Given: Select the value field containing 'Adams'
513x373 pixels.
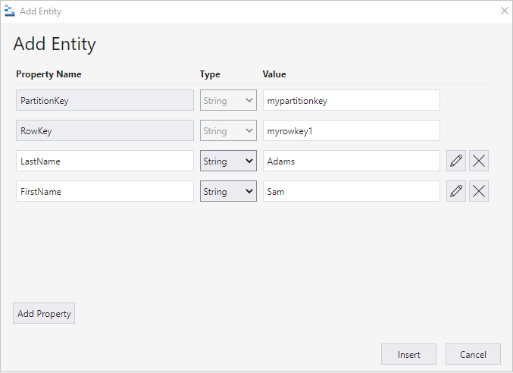Looking at the screenshot, I should [351, 161].
